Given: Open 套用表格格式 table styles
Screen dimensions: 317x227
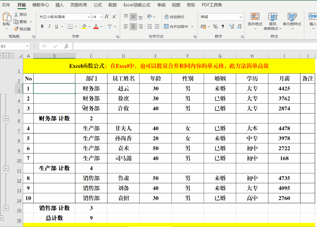Looking at the screenshot, I should click(272, 21).
